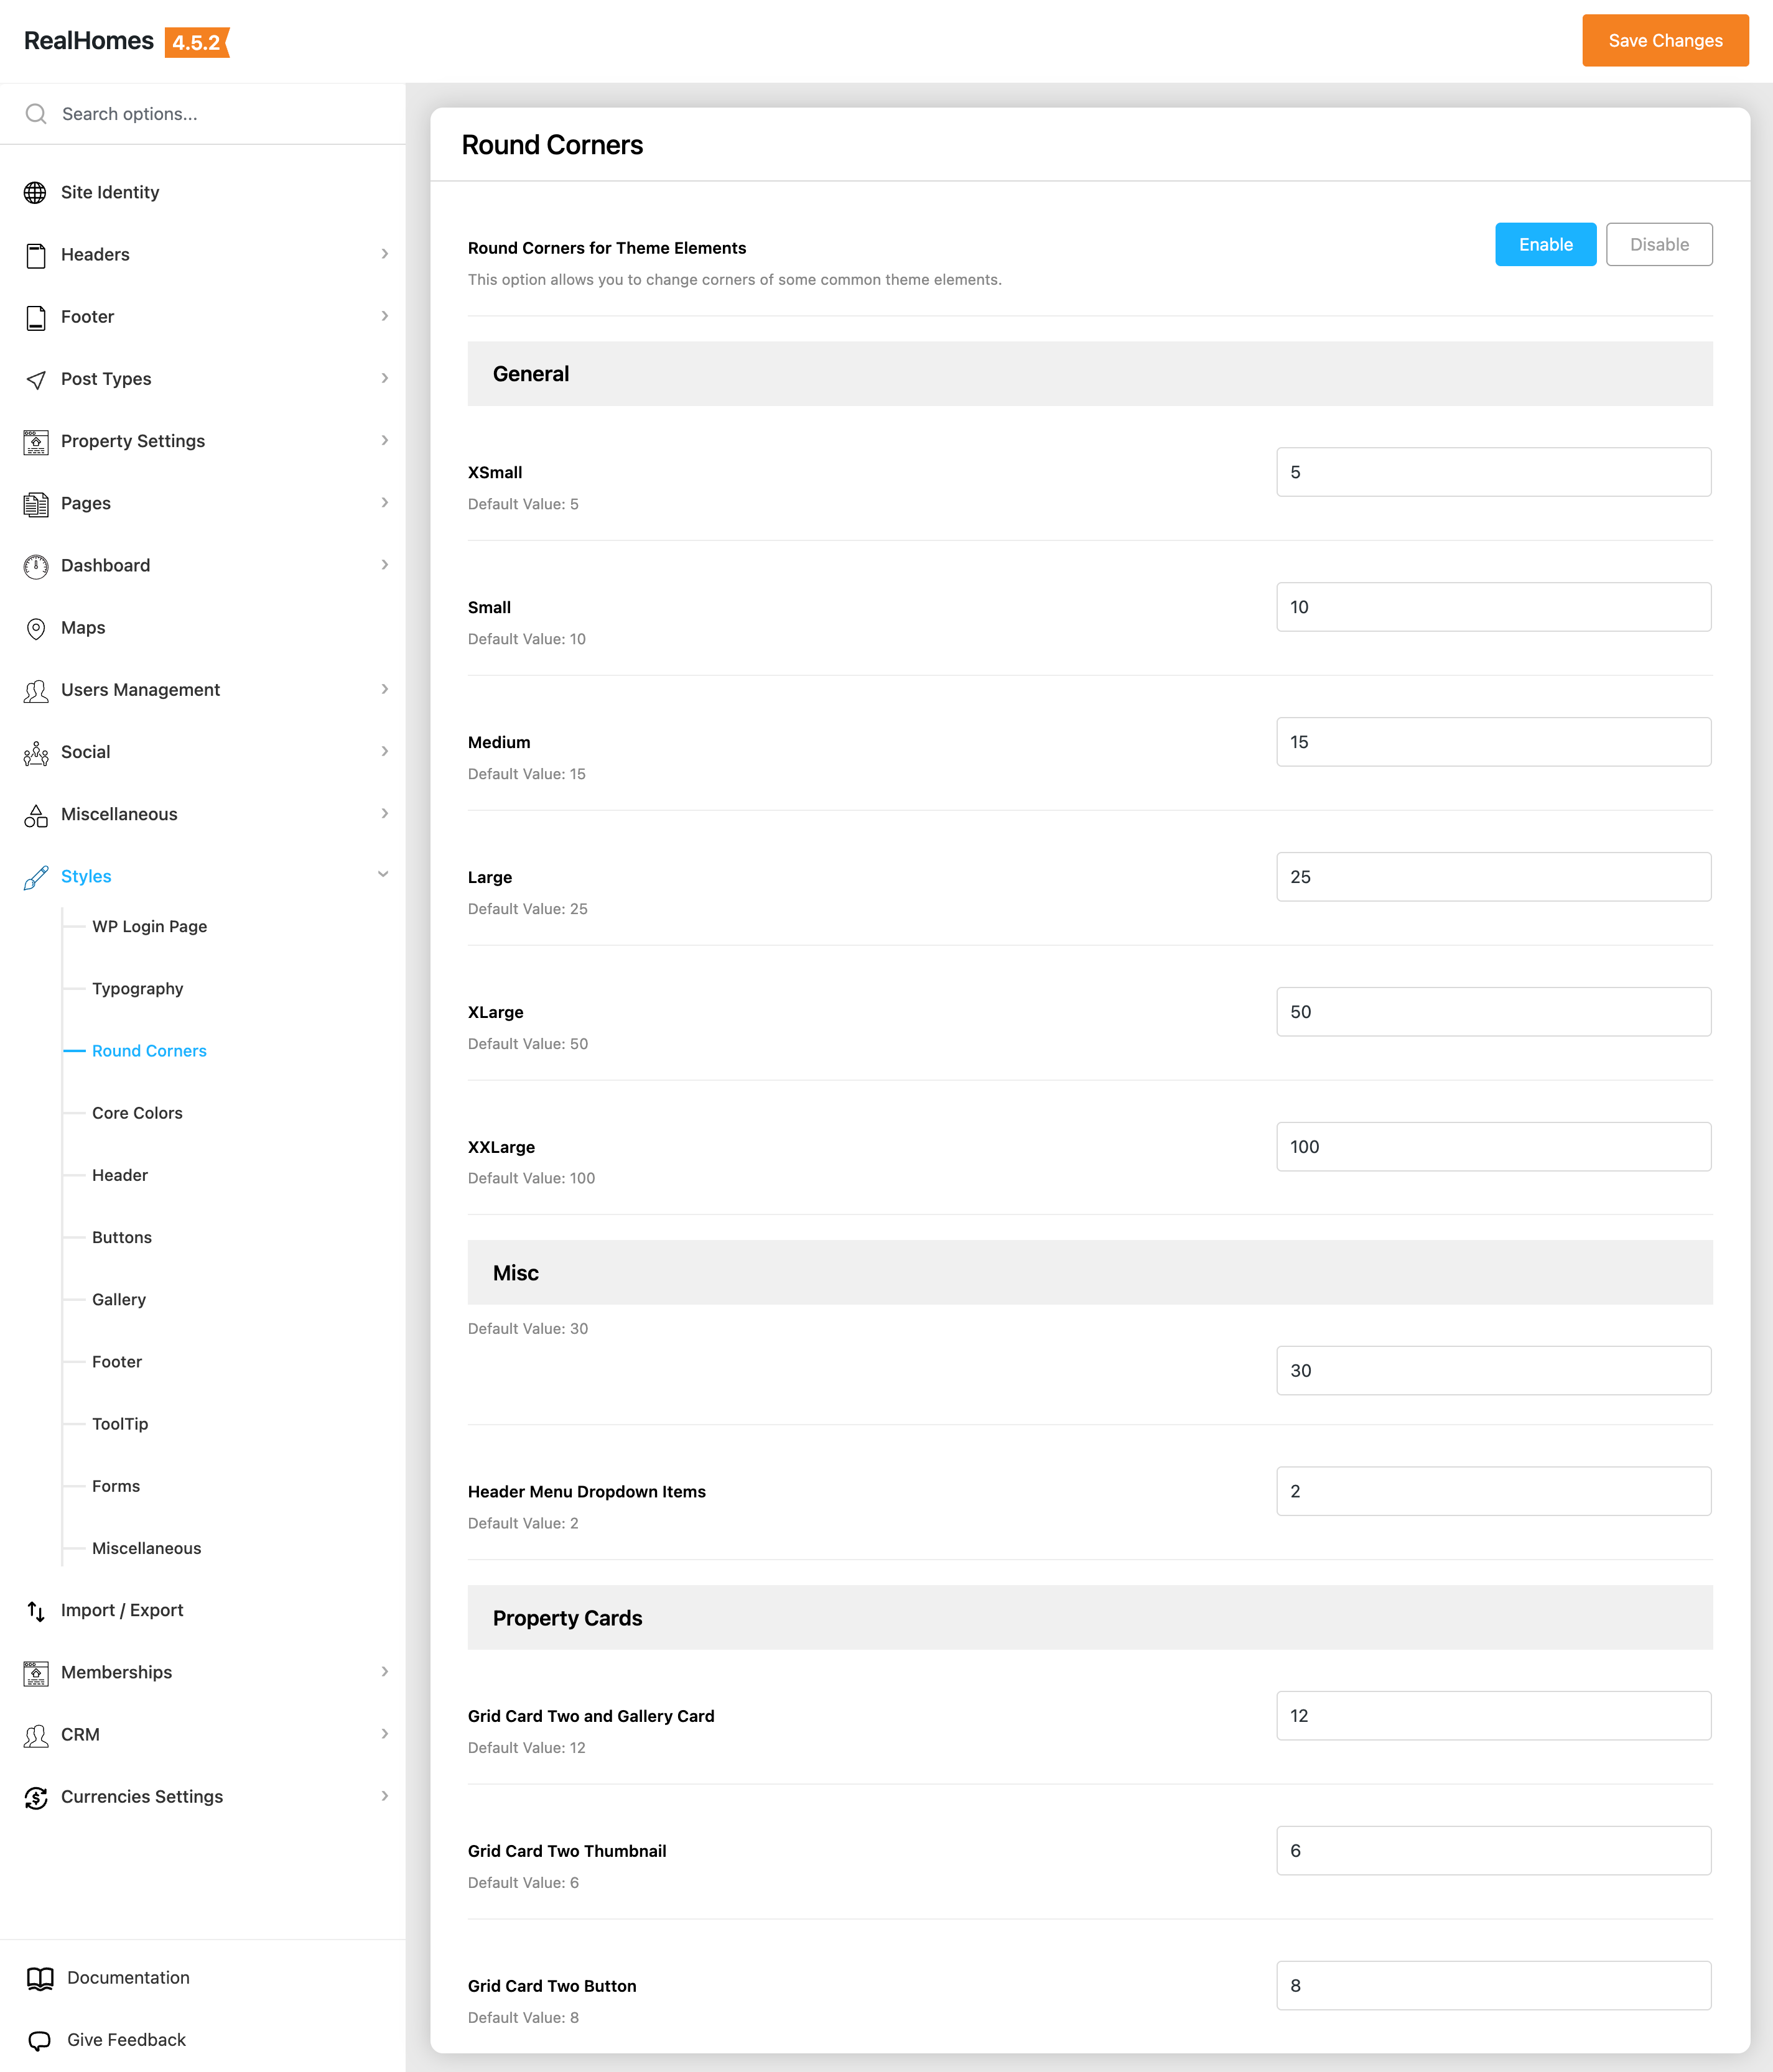Open the Give Feedback link
Image resolution: width=1773 pixels, height=2072 pixels.
pyautogui.click(x=126, y=2039)
